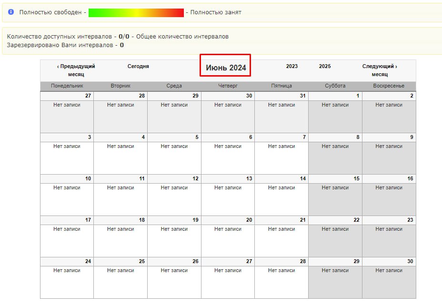Click the Сегодня link
This screenshot has height=304, width=442.
pyautogui.click(x=138, y=66)
